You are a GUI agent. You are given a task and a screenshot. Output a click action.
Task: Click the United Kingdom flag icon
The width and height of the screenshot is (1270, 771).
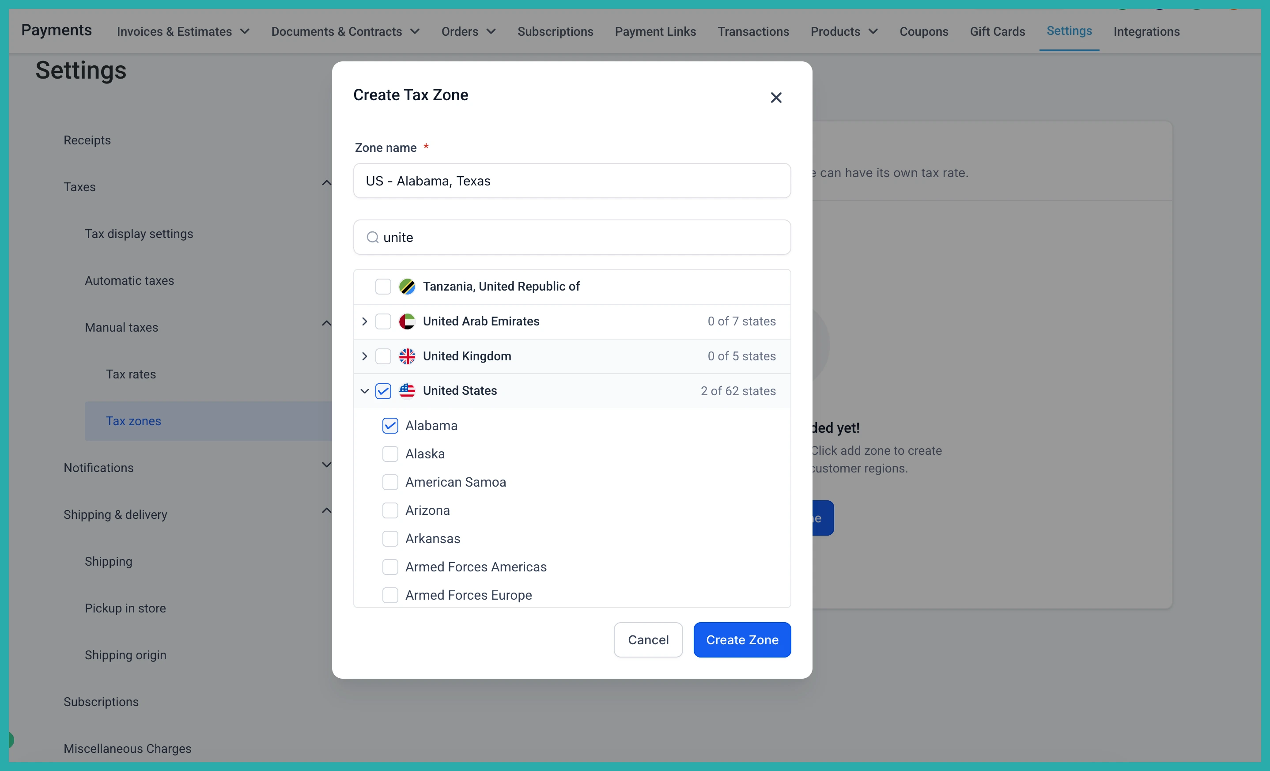click(407, 356)
